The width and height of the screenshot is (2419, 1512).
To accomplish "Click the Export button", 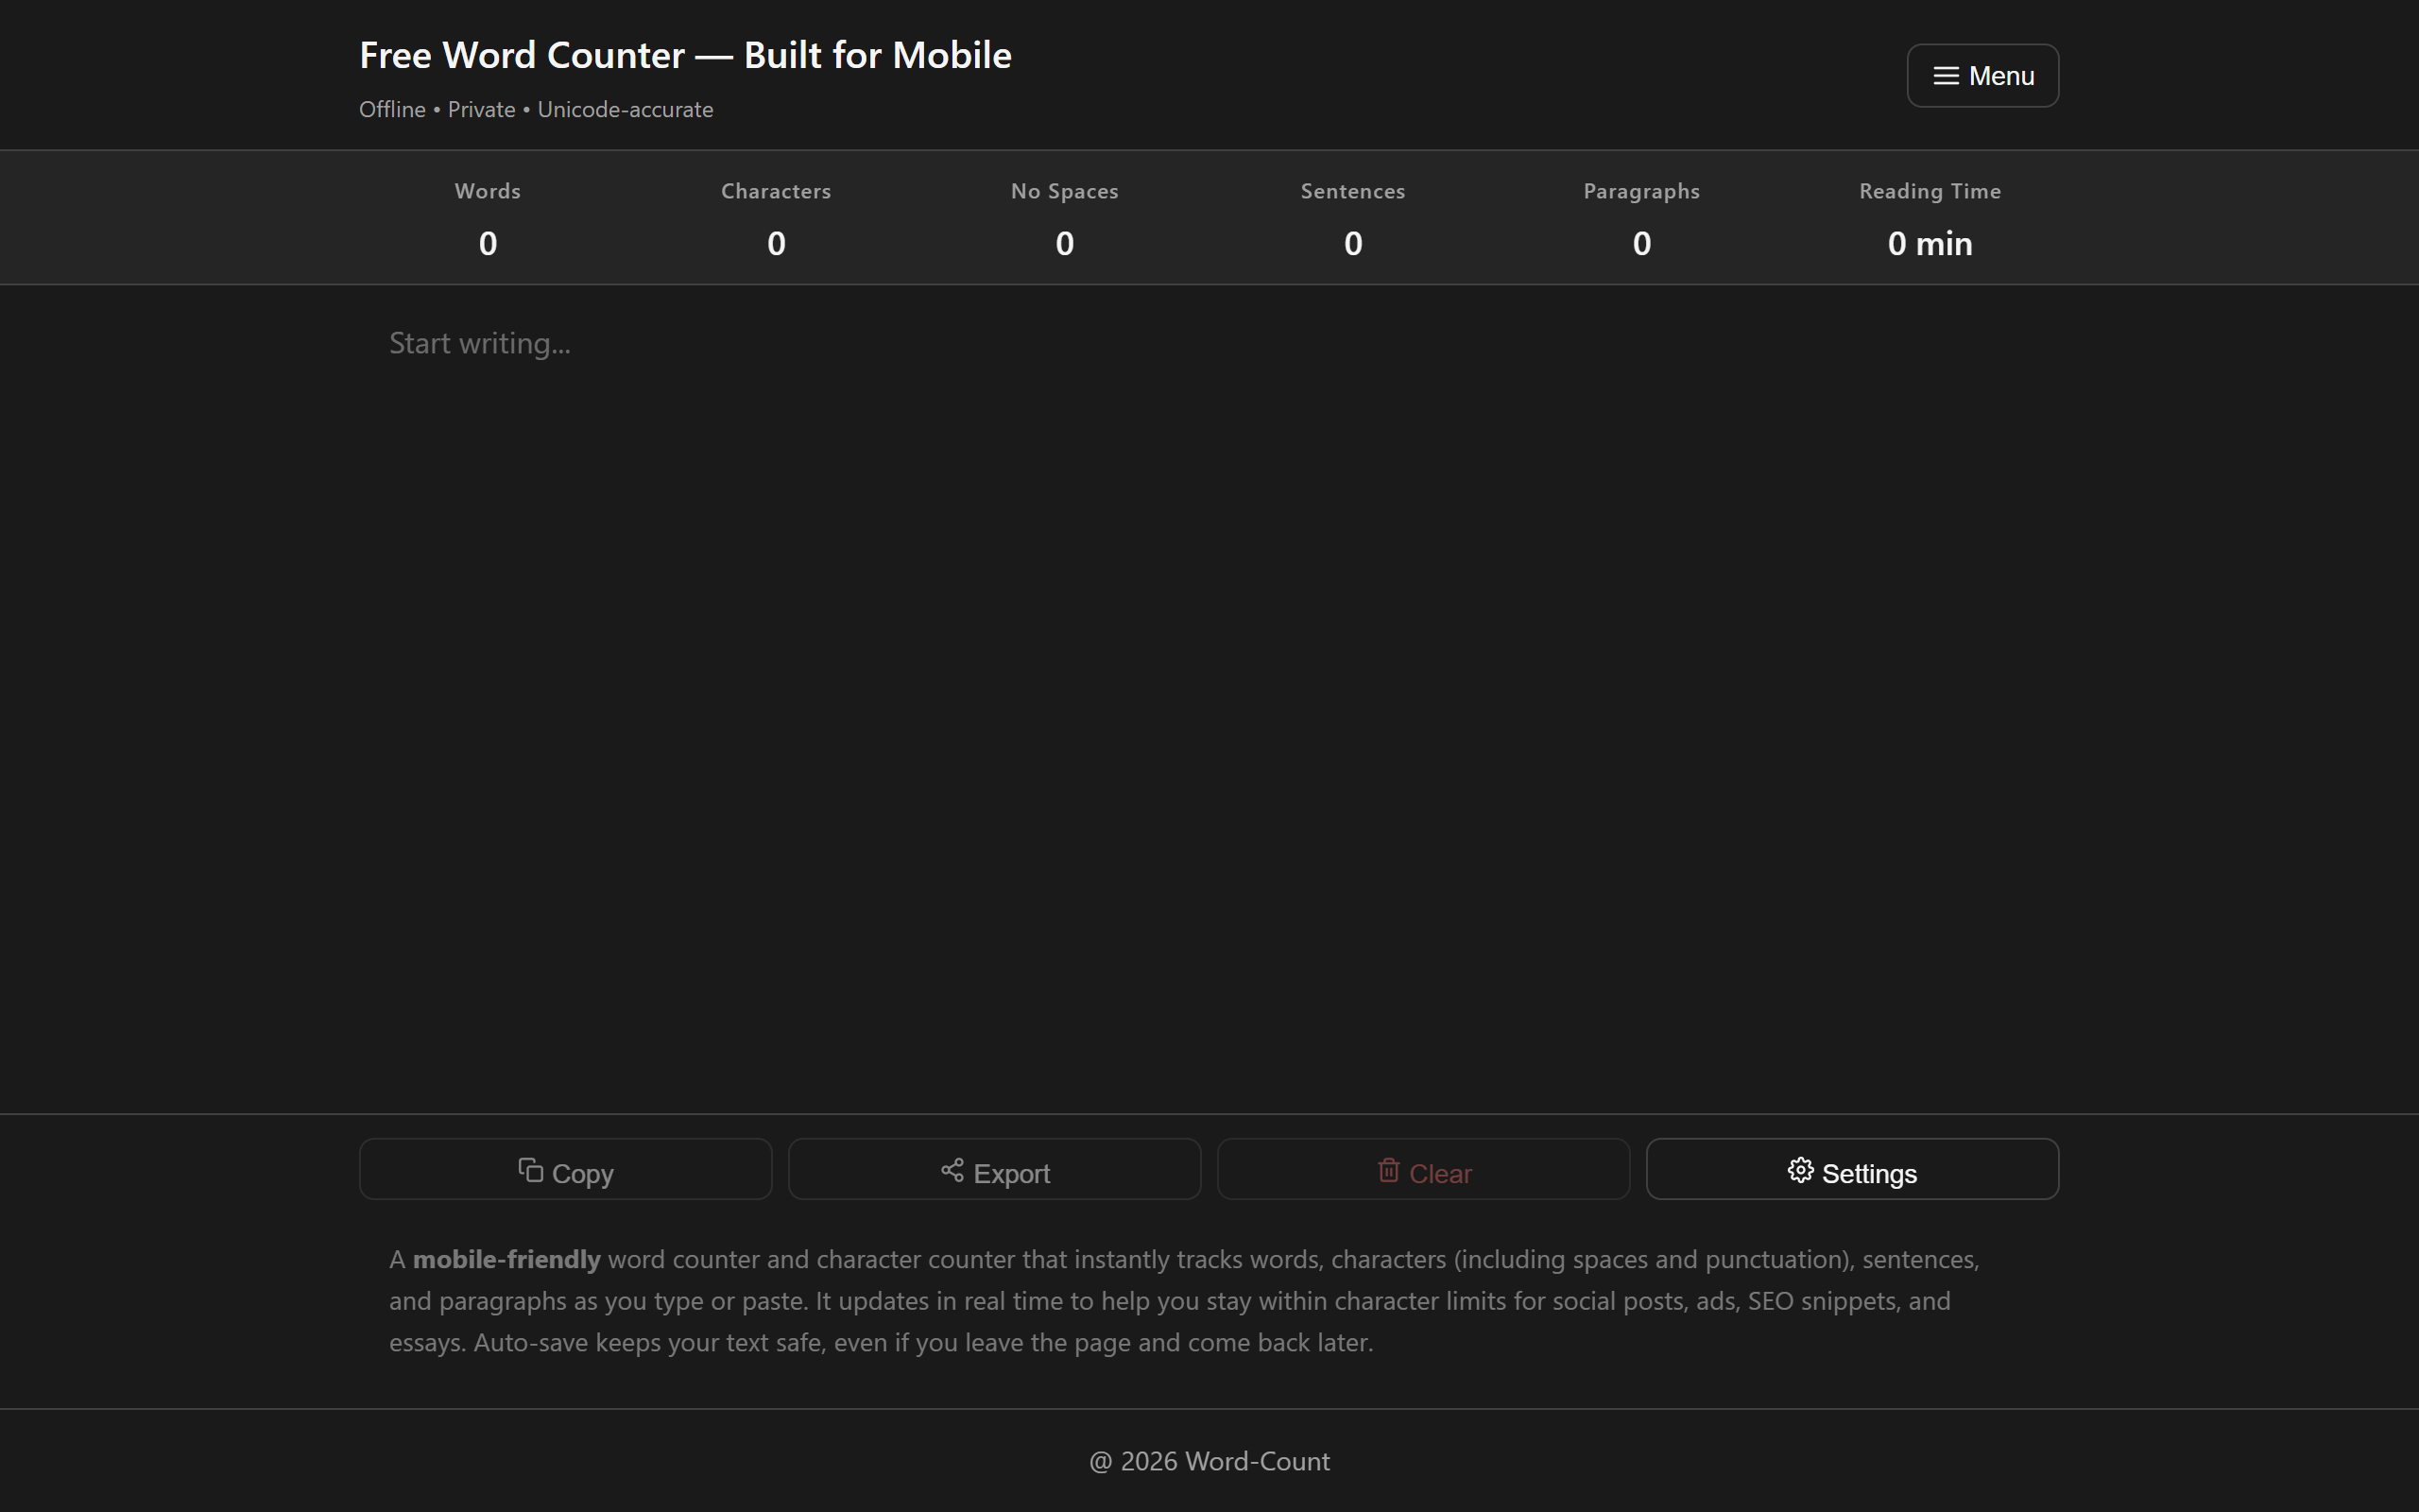I will pos(995,1169).
